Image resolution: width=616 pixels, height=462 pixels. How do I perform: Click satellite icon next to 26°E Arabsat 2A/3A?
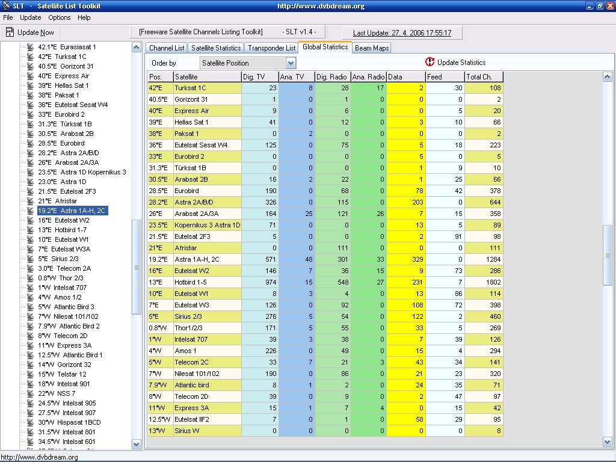(x=30, y=162)
